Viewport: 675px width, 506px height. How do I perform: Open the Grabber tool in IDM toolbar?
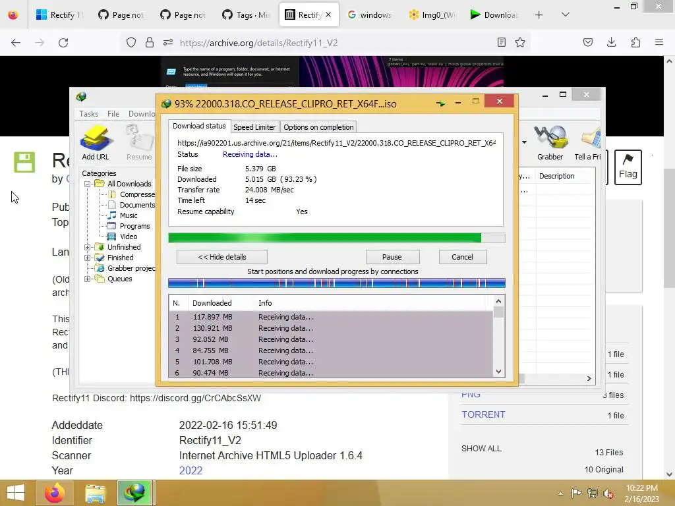coord(550,142)
